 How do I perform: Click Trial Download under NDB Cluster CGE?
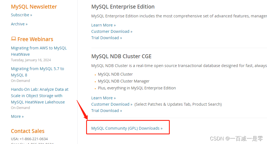pos(107,111)
